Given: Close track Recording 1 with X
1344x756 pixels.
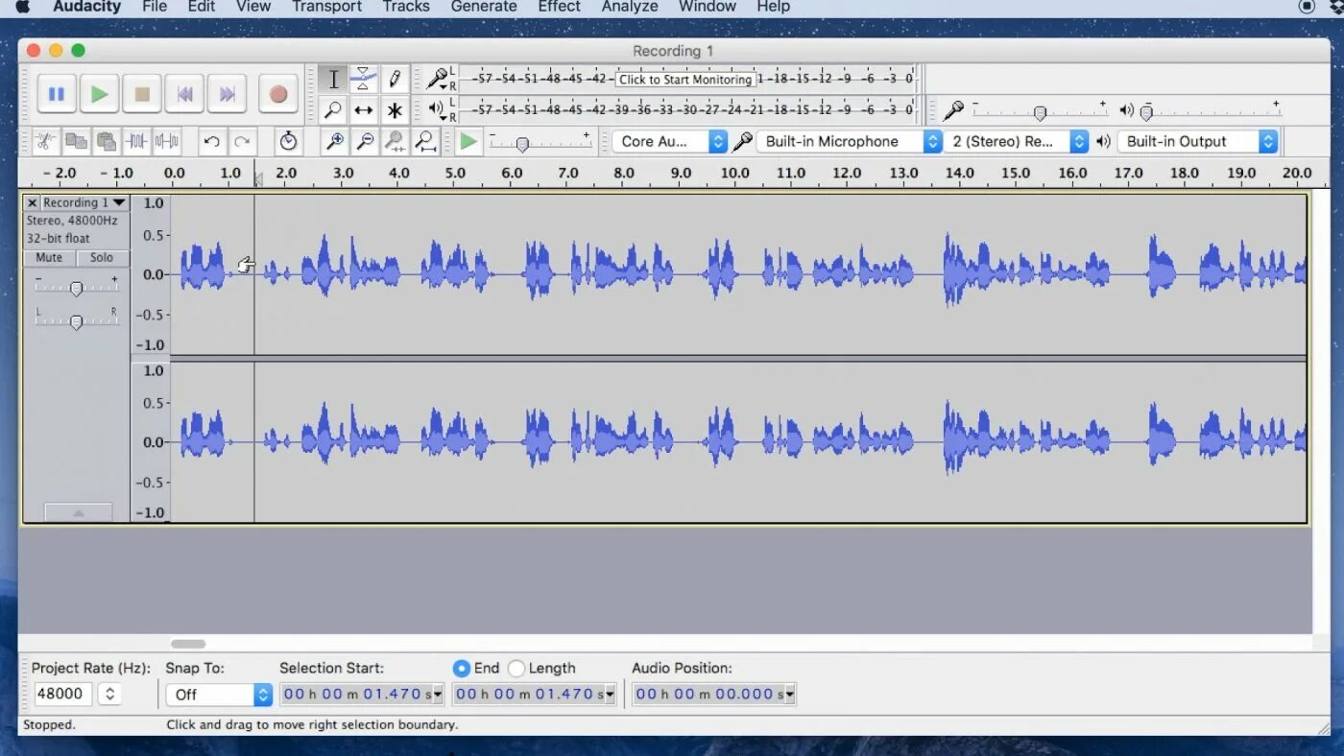Looking at the screenshot, I should pos(32,202).
